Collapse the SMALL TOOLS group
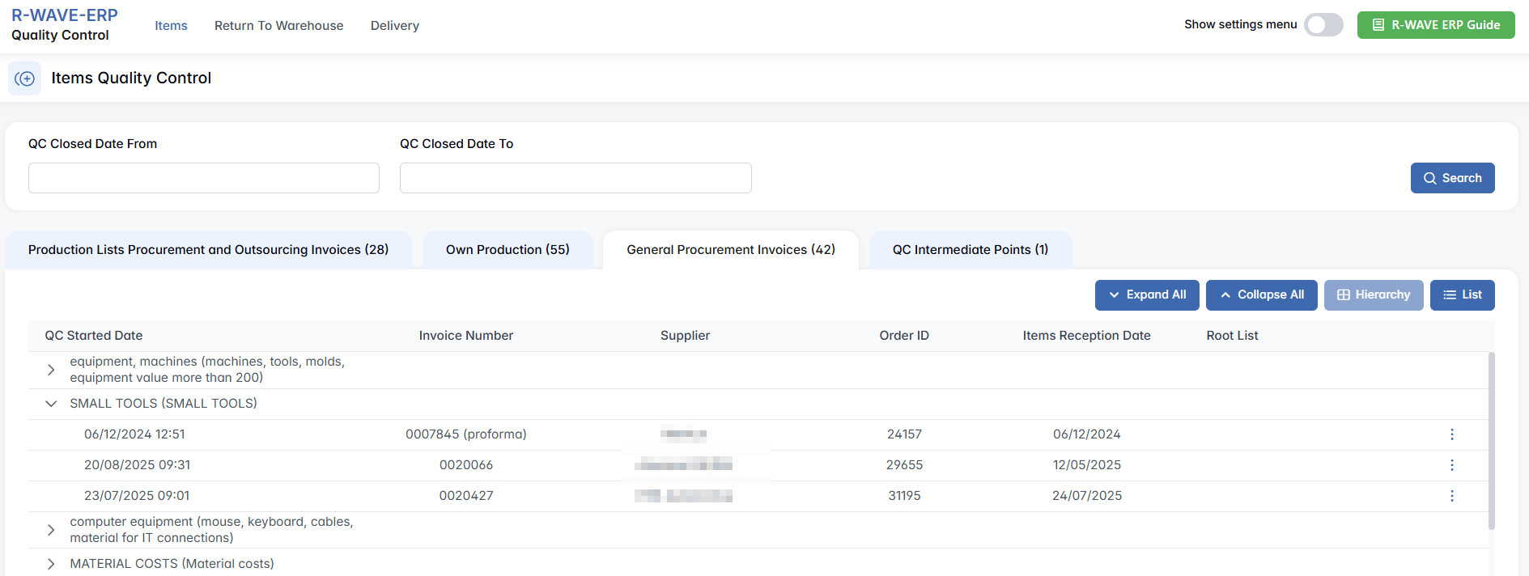 pos(51,404)
